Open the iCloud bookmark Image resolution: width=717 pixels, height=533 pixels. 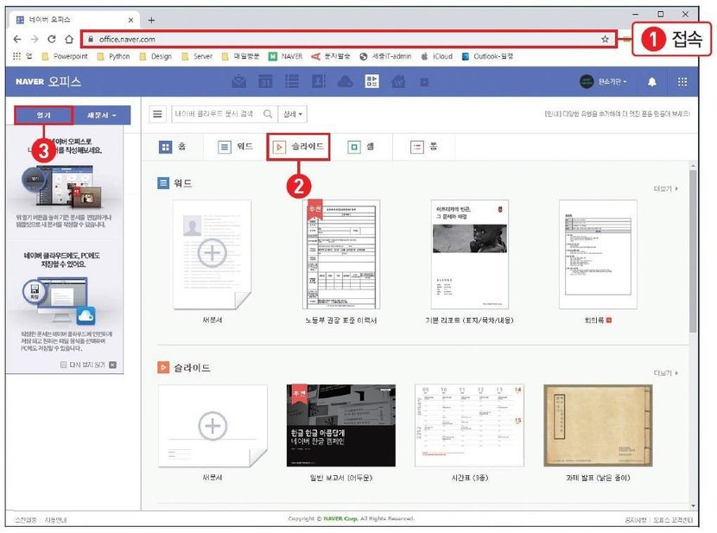[x=436, y=56]
